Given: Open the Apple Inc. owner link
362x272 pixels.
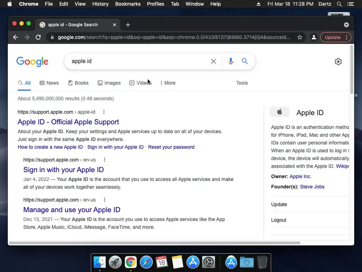Looking at the screenshot, I should point(300,176).
